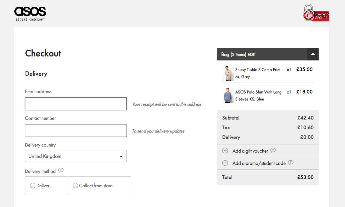Viewport: 345px width, 207px height.
Task: Click the 'To send you delivery updates' hint
Action: (158, 131)
